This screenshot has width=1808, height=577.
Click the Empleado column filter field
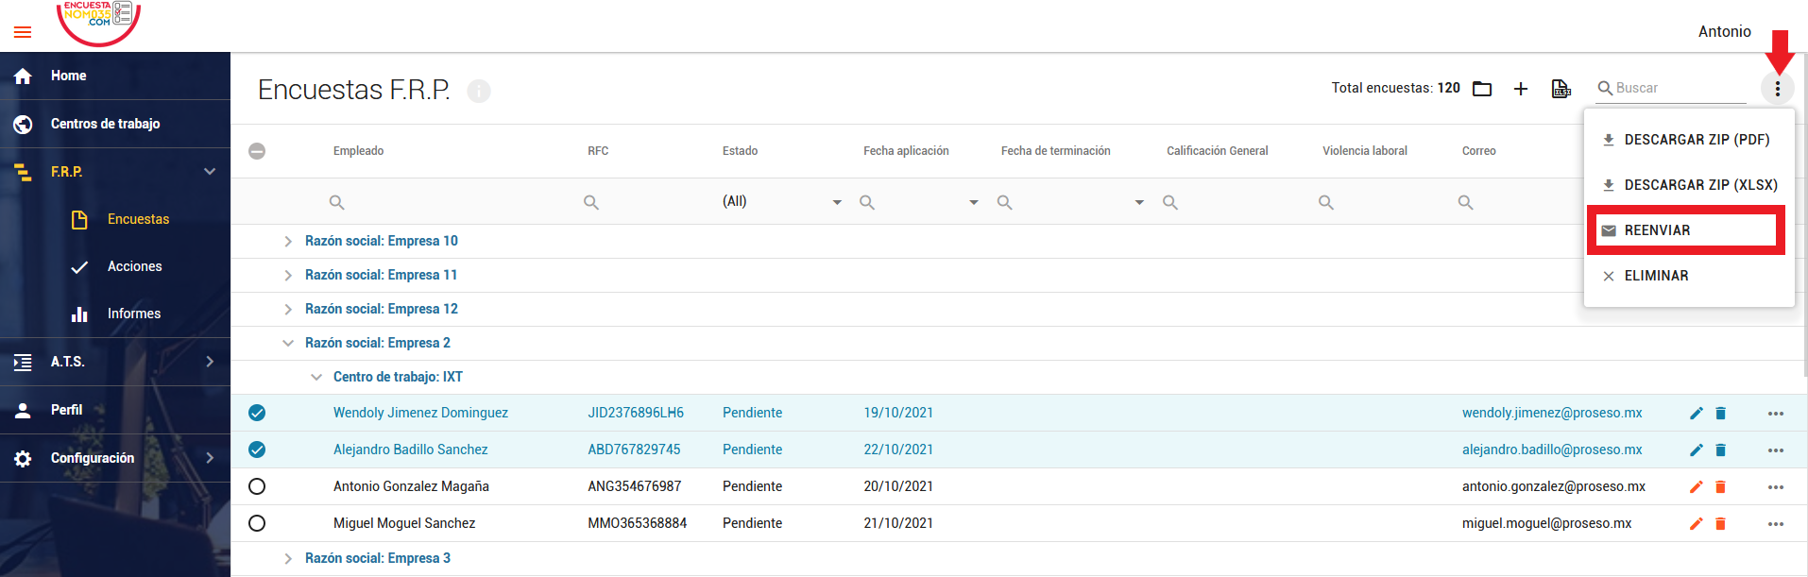[x=449, y=202]
